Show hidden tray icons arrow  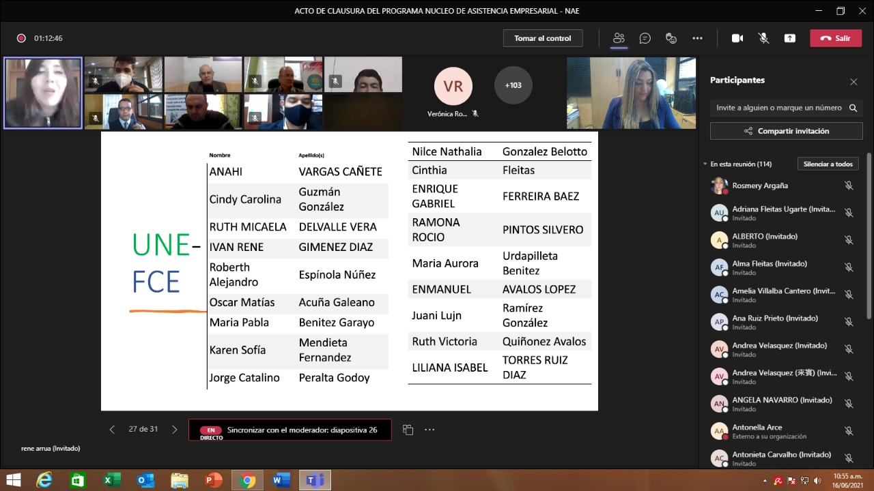[x=764, y=481]
